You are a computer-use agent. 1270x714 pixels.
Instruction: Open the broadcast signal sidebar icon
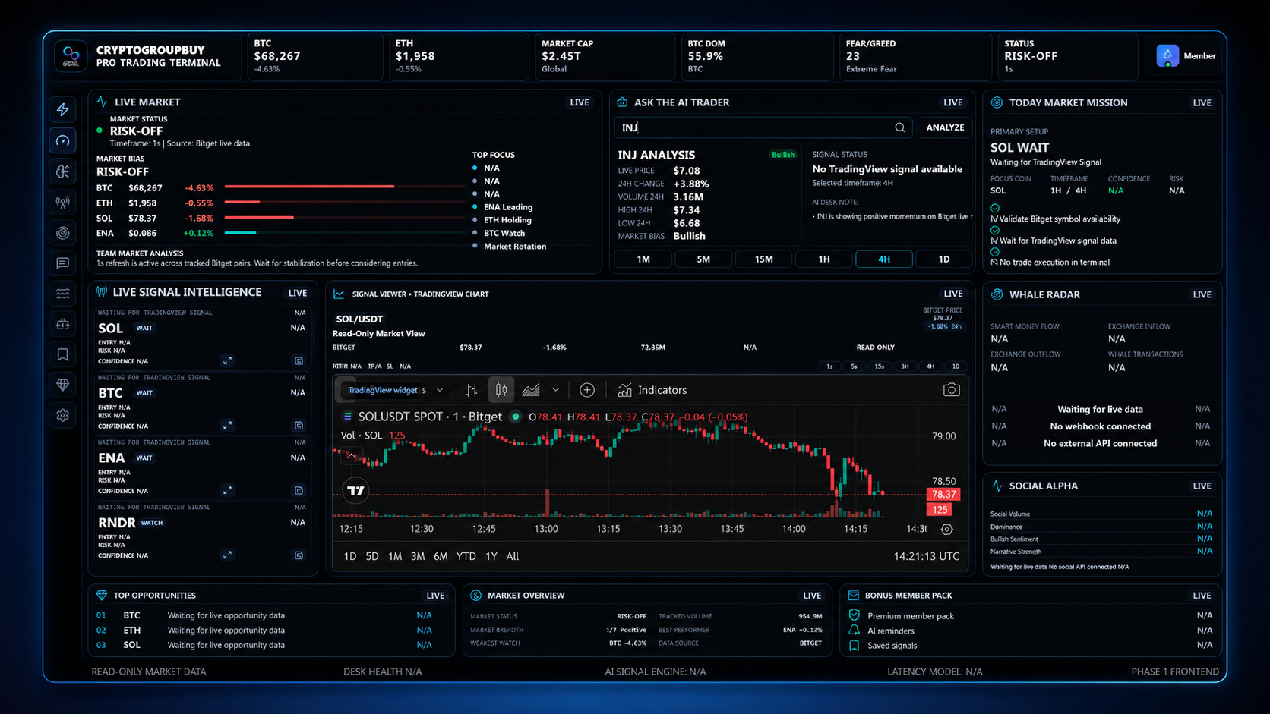[63, 202]
